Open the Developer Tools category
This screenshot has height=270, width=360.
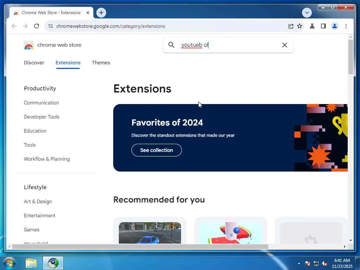click(x=42, y=117)
